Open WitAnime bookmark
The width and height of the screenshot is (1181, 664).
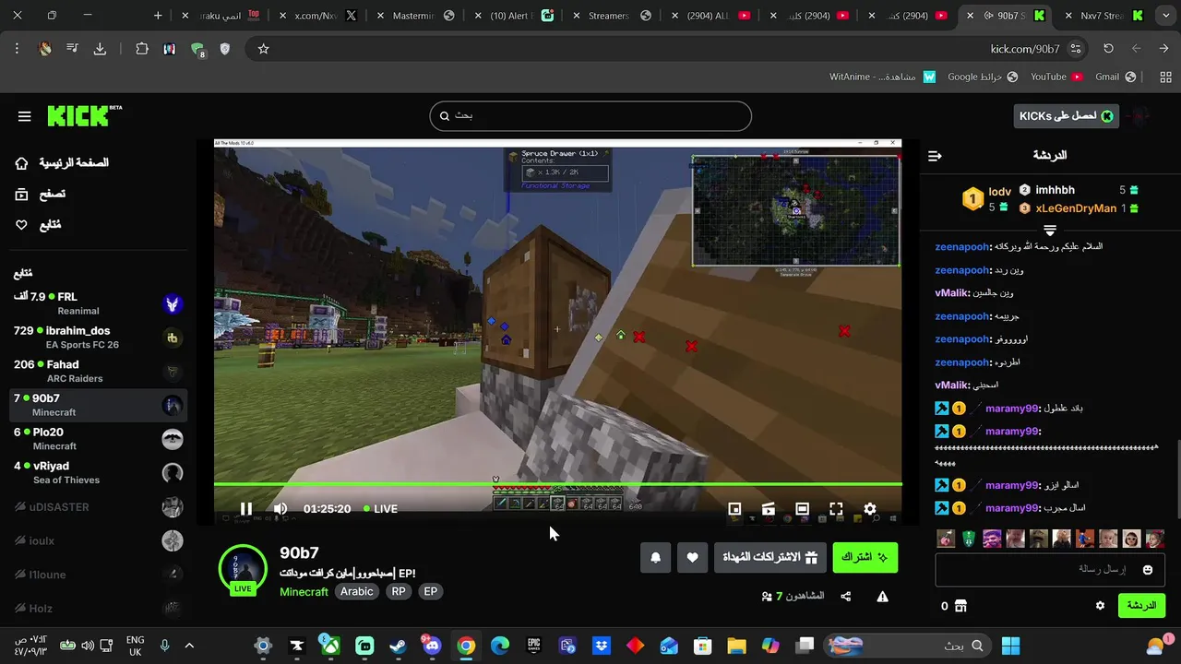882,77
